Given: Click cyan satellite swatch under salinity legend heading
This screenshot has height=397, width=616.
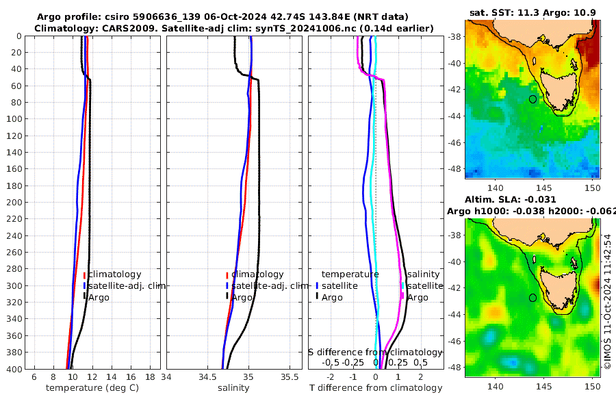Looking at the screenshot, I should click(402, 285).
